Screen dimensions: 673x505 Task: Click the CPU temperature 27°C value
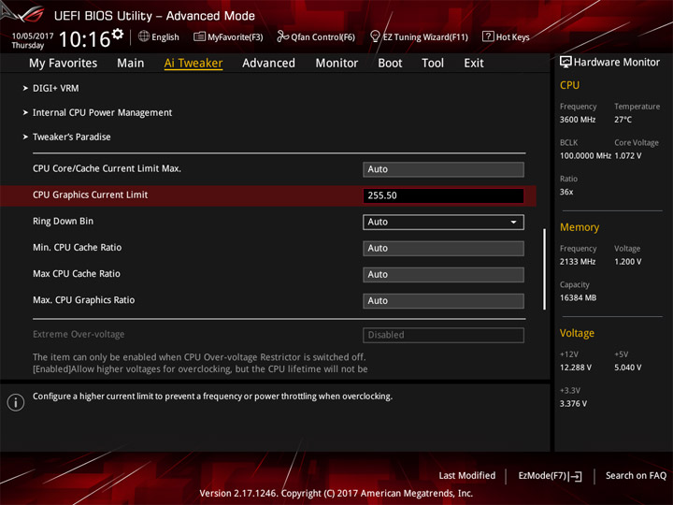coord(623,120)
